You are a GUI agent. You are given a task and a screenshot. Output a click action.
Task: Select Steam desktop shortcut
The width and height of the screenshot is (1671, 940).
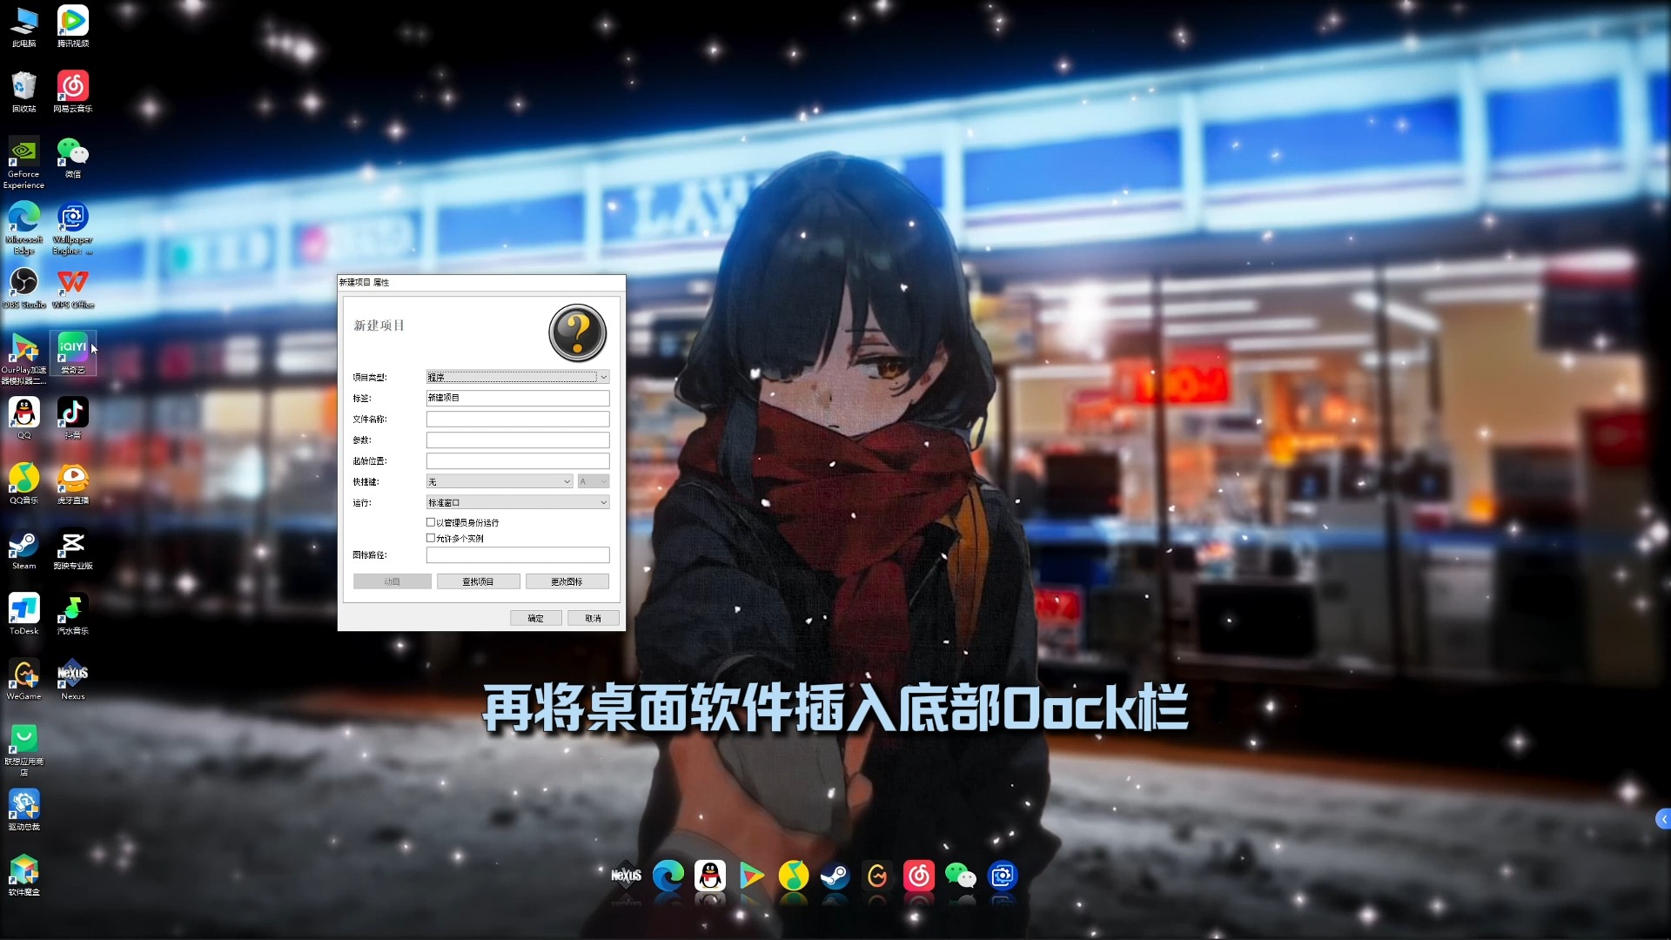(x=24, y=549)
